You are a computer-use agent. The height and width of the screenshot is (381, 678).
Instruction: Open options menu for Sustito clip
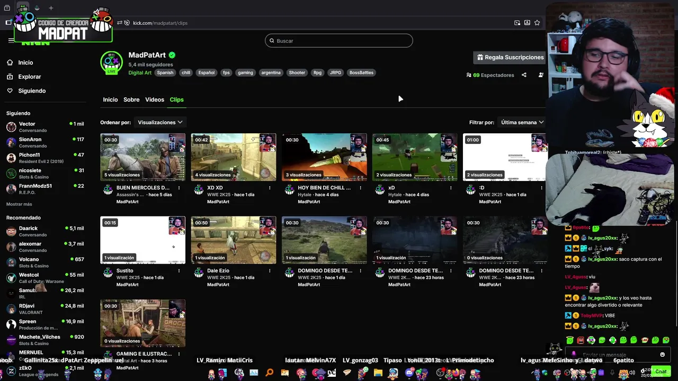pos(179,271)
